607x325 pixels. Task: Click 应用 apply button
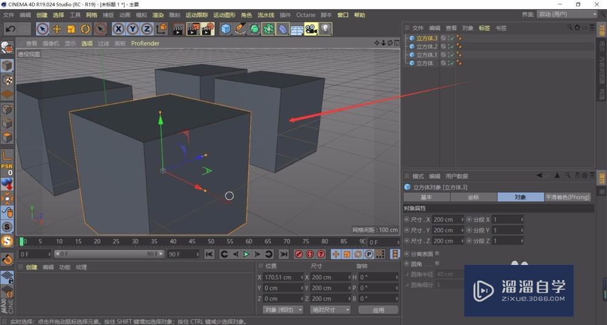click(x=378, y=310)
